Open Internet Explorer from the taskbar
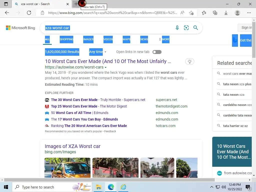 click(x=123, y=187)
